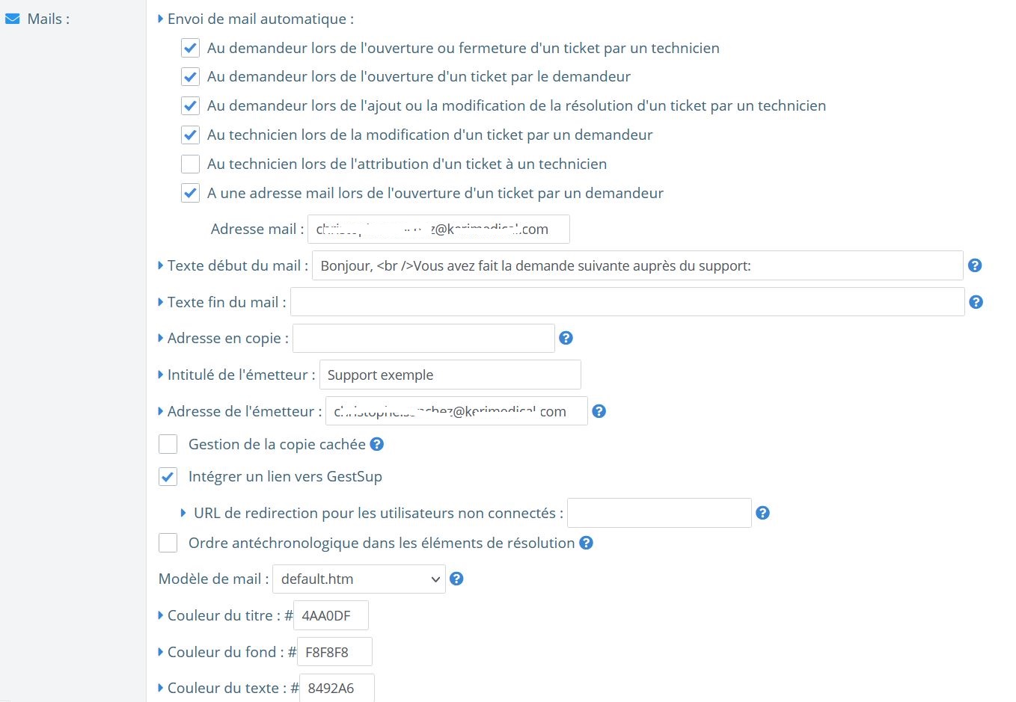This screenshot has height=702, width=1016.
Task: Focus the Texte début du mail field
Action: (x=637, y=265)
